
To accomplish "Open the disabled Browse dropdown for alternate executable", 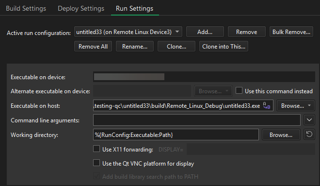I will pos(213,91).
